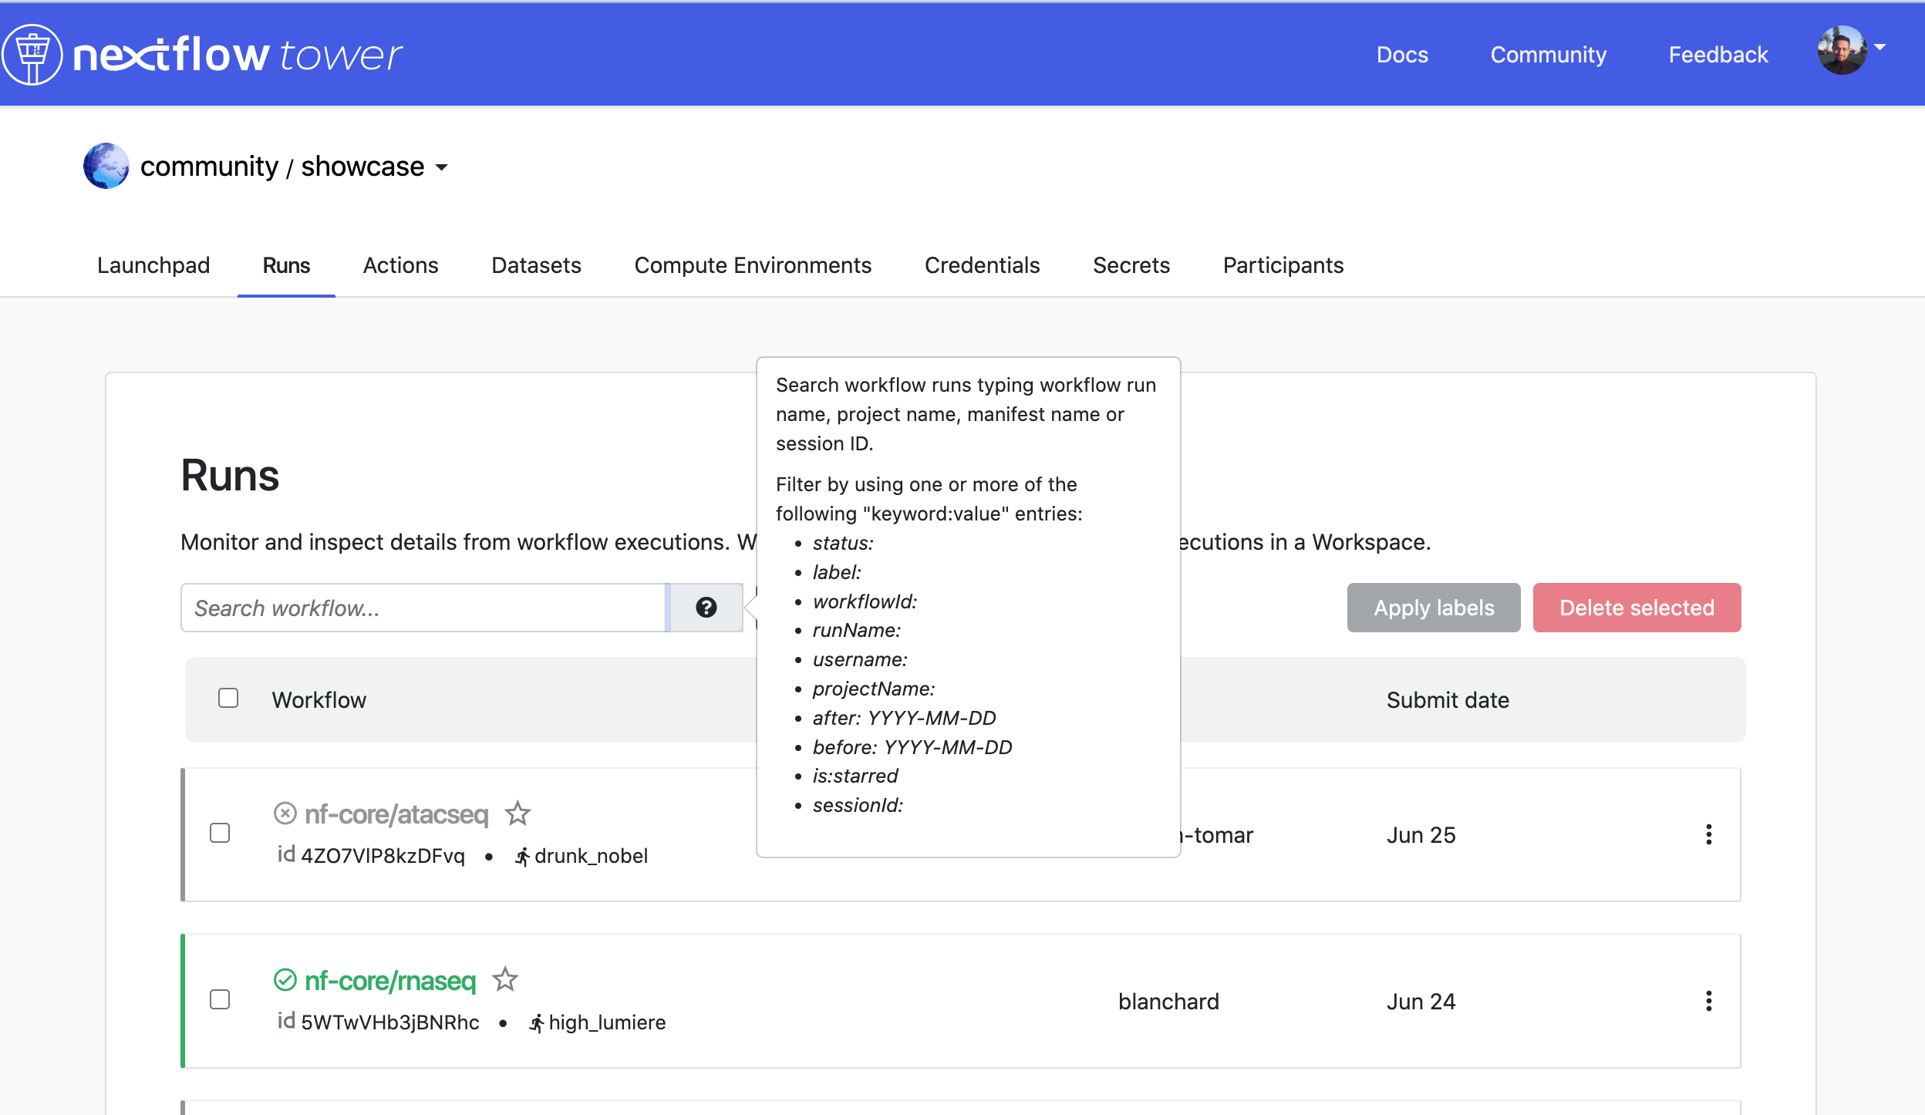Viewport: 1925px width, 1115px height.
Task: Click the runner icon beside drunk_nobel
Action: [x=523, y=857]
